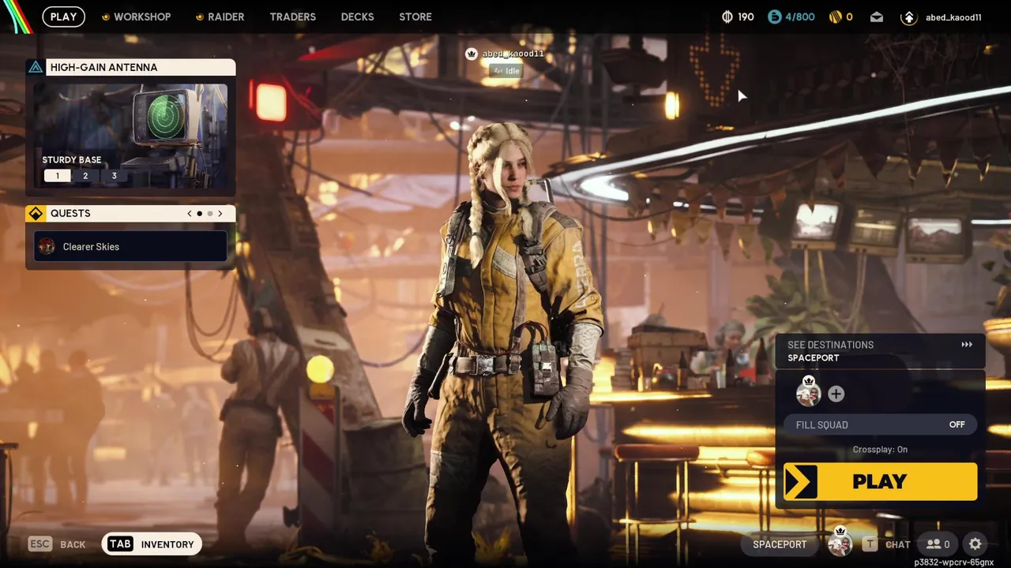Open the WORKSHOP tab

136,17
